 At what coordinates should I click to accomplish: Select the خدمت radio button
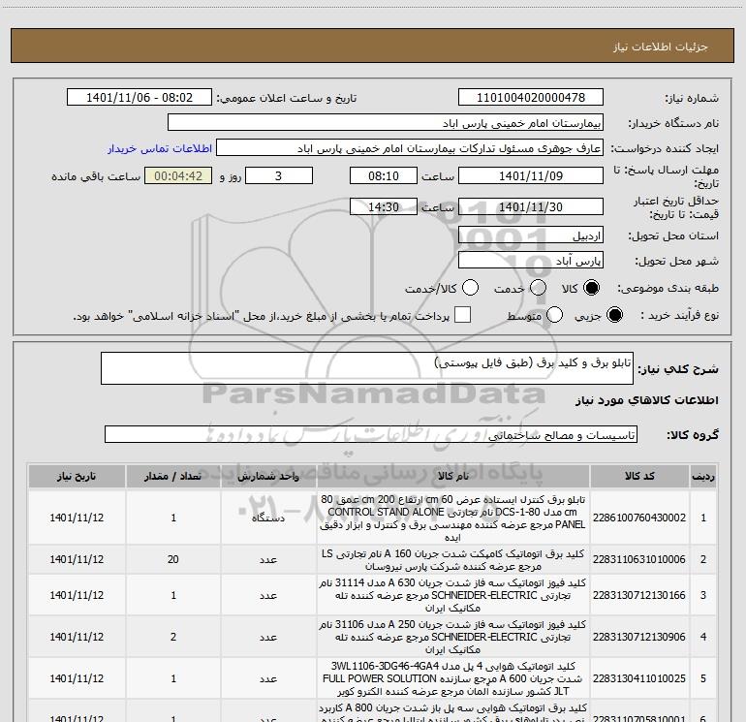(538, 288)
